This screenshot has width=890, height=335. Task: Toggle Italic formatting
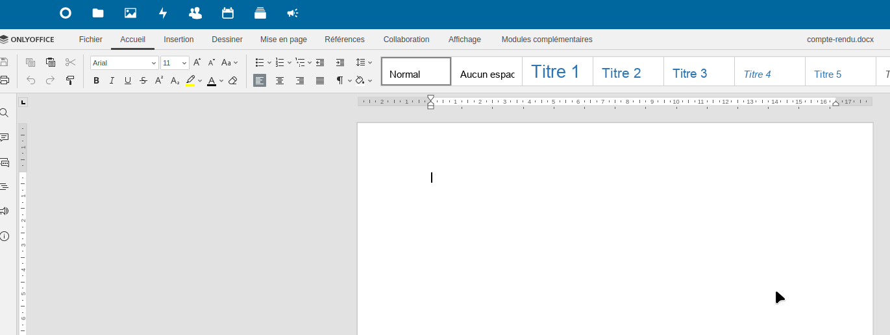coord(112,81)
